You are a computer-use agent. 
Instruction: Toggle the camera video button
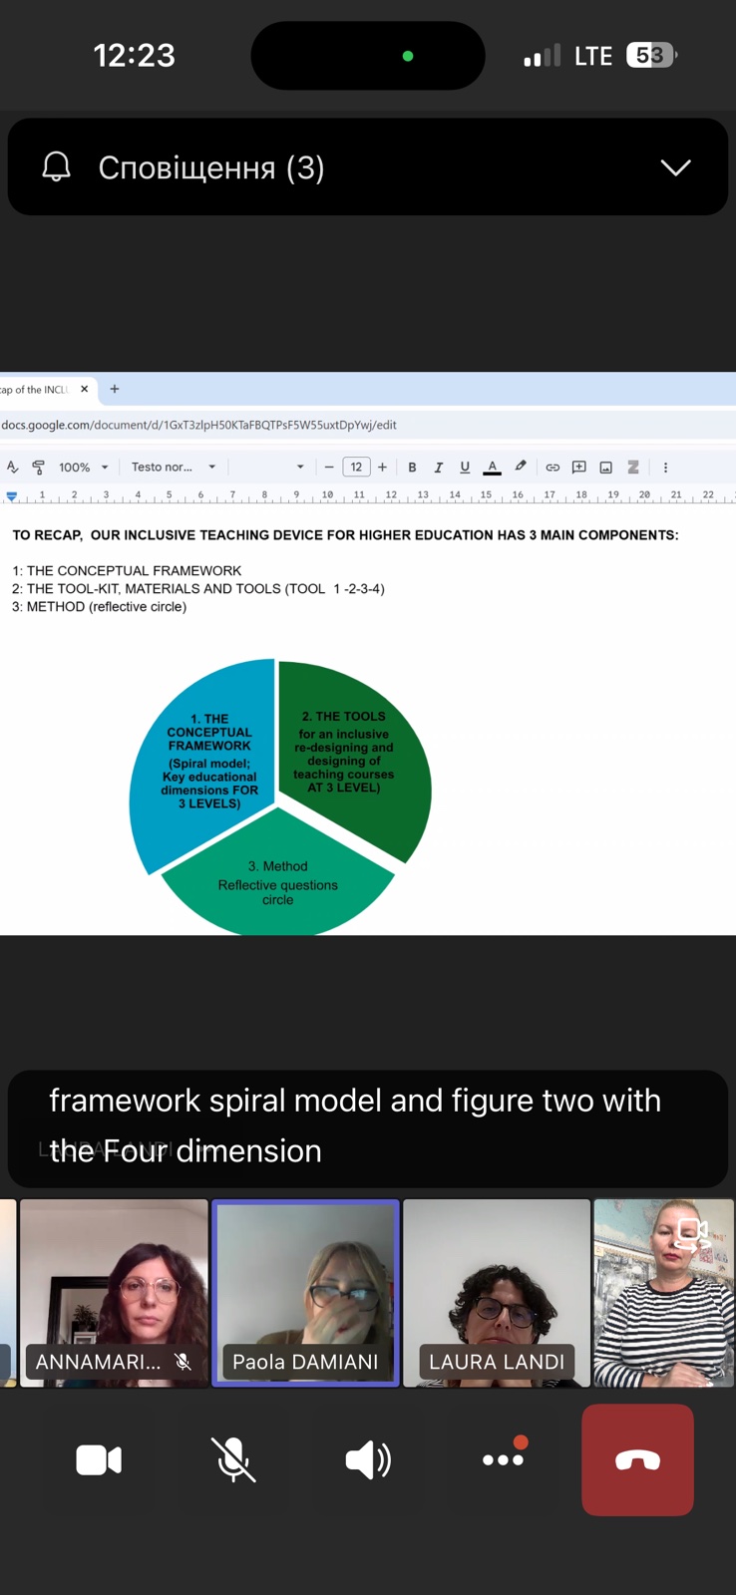(x=99, y=1460)
